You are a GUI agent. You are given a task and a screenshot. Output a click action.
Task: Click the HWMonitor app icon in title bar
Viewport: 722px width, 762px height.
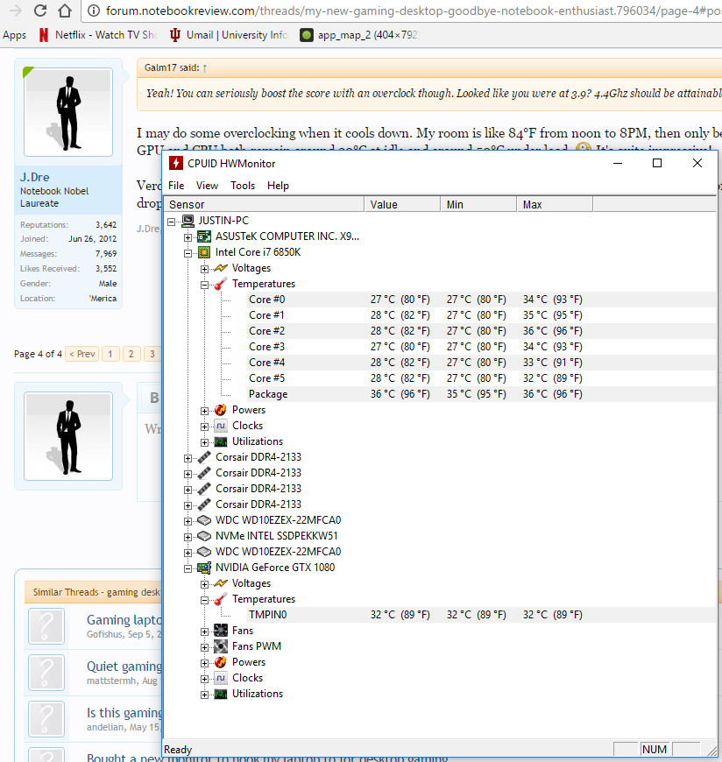coord(175,163)
